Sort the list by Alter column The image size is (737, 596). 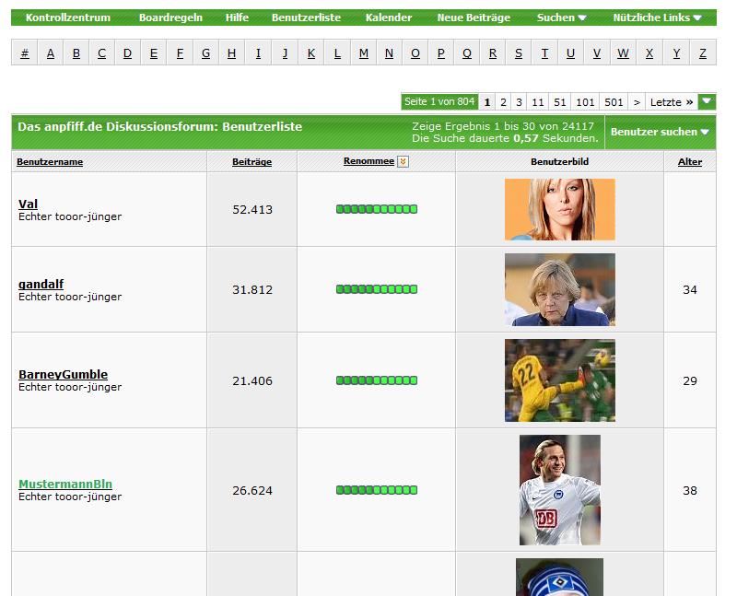pyautogui.click(x=689, y=162)
